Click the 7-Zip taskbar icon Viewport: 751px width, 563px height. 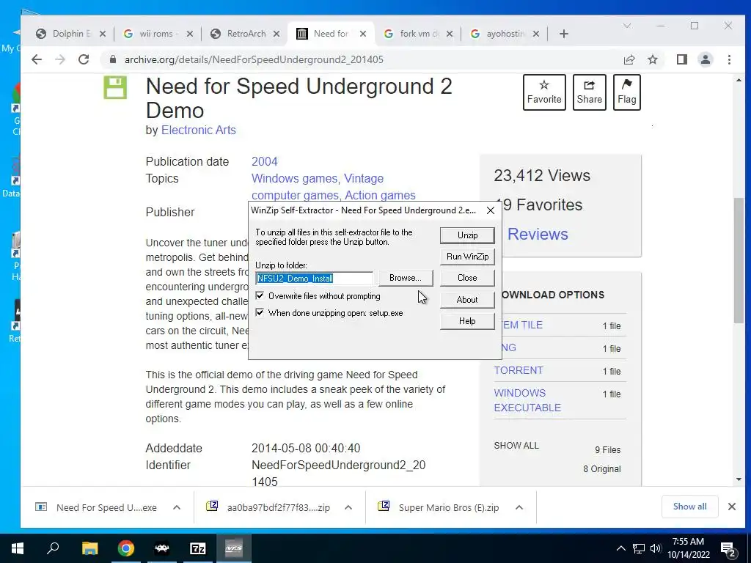[198, 548]
